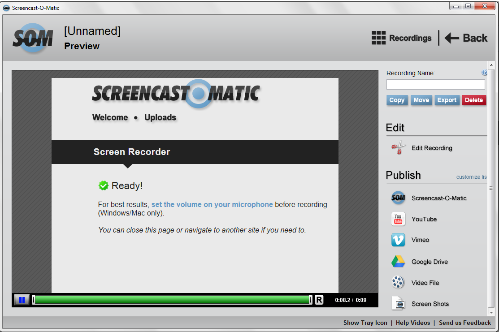Click the green playback progress bar

(172, 300)
